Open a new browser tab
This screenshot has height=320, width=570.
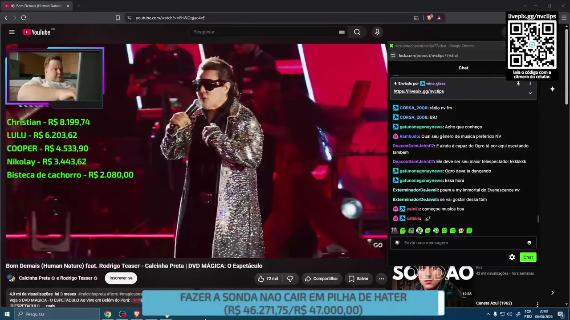tap(79, 6)
